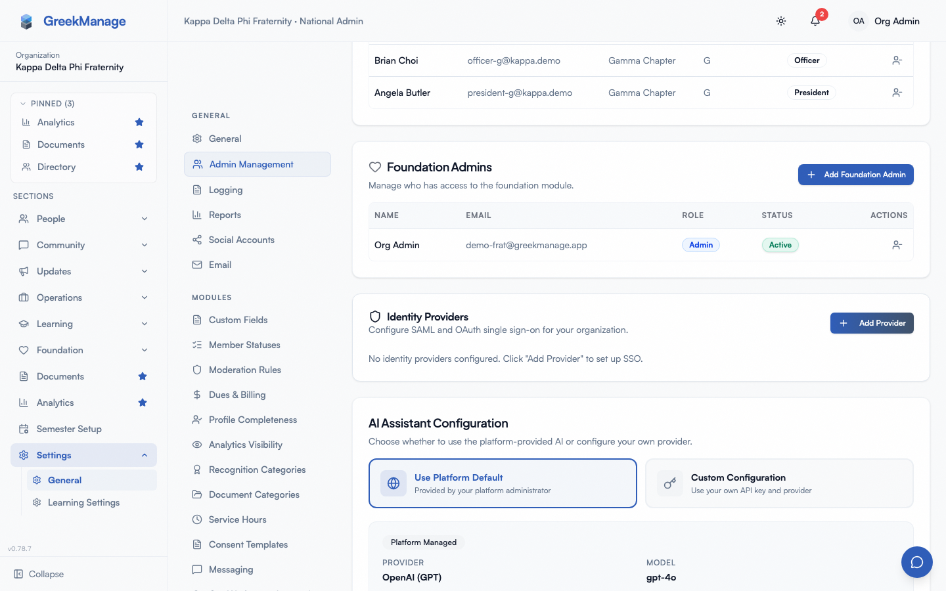
Task: Toggle the star on Documents section item
Action: [x=143, y=376]
